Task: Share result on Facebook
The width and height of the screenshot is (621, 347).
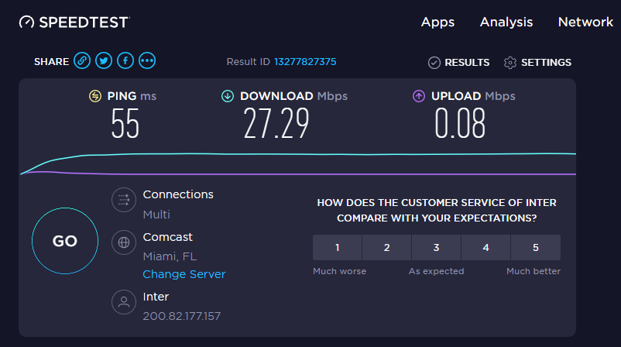Action: pos(125,60)
